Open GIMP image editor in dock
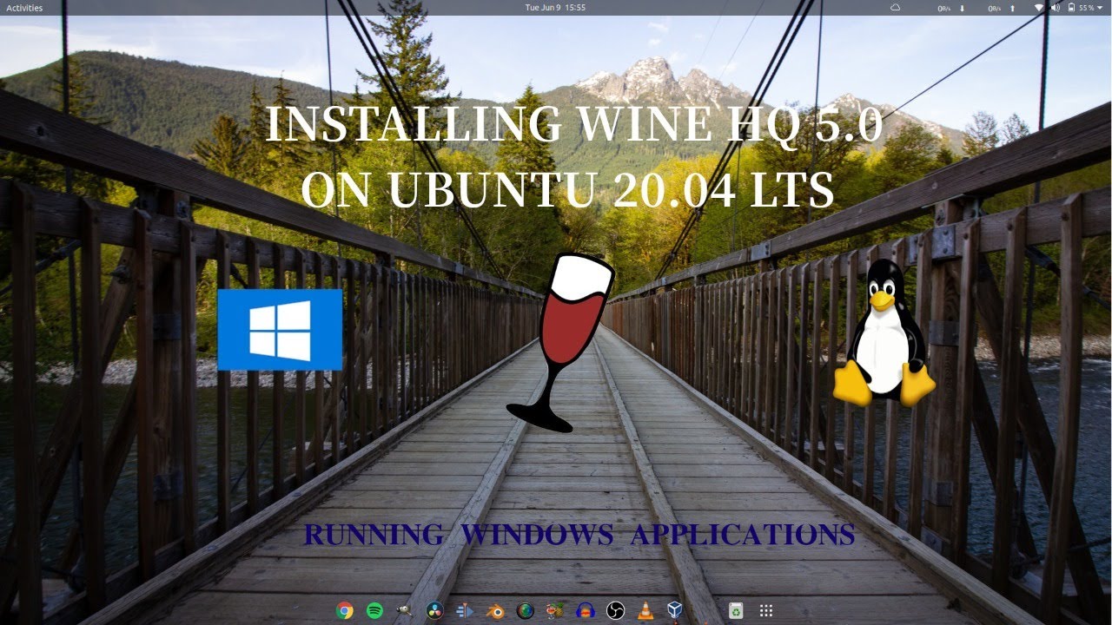1112x625 pixels. [x=404, y=610]
